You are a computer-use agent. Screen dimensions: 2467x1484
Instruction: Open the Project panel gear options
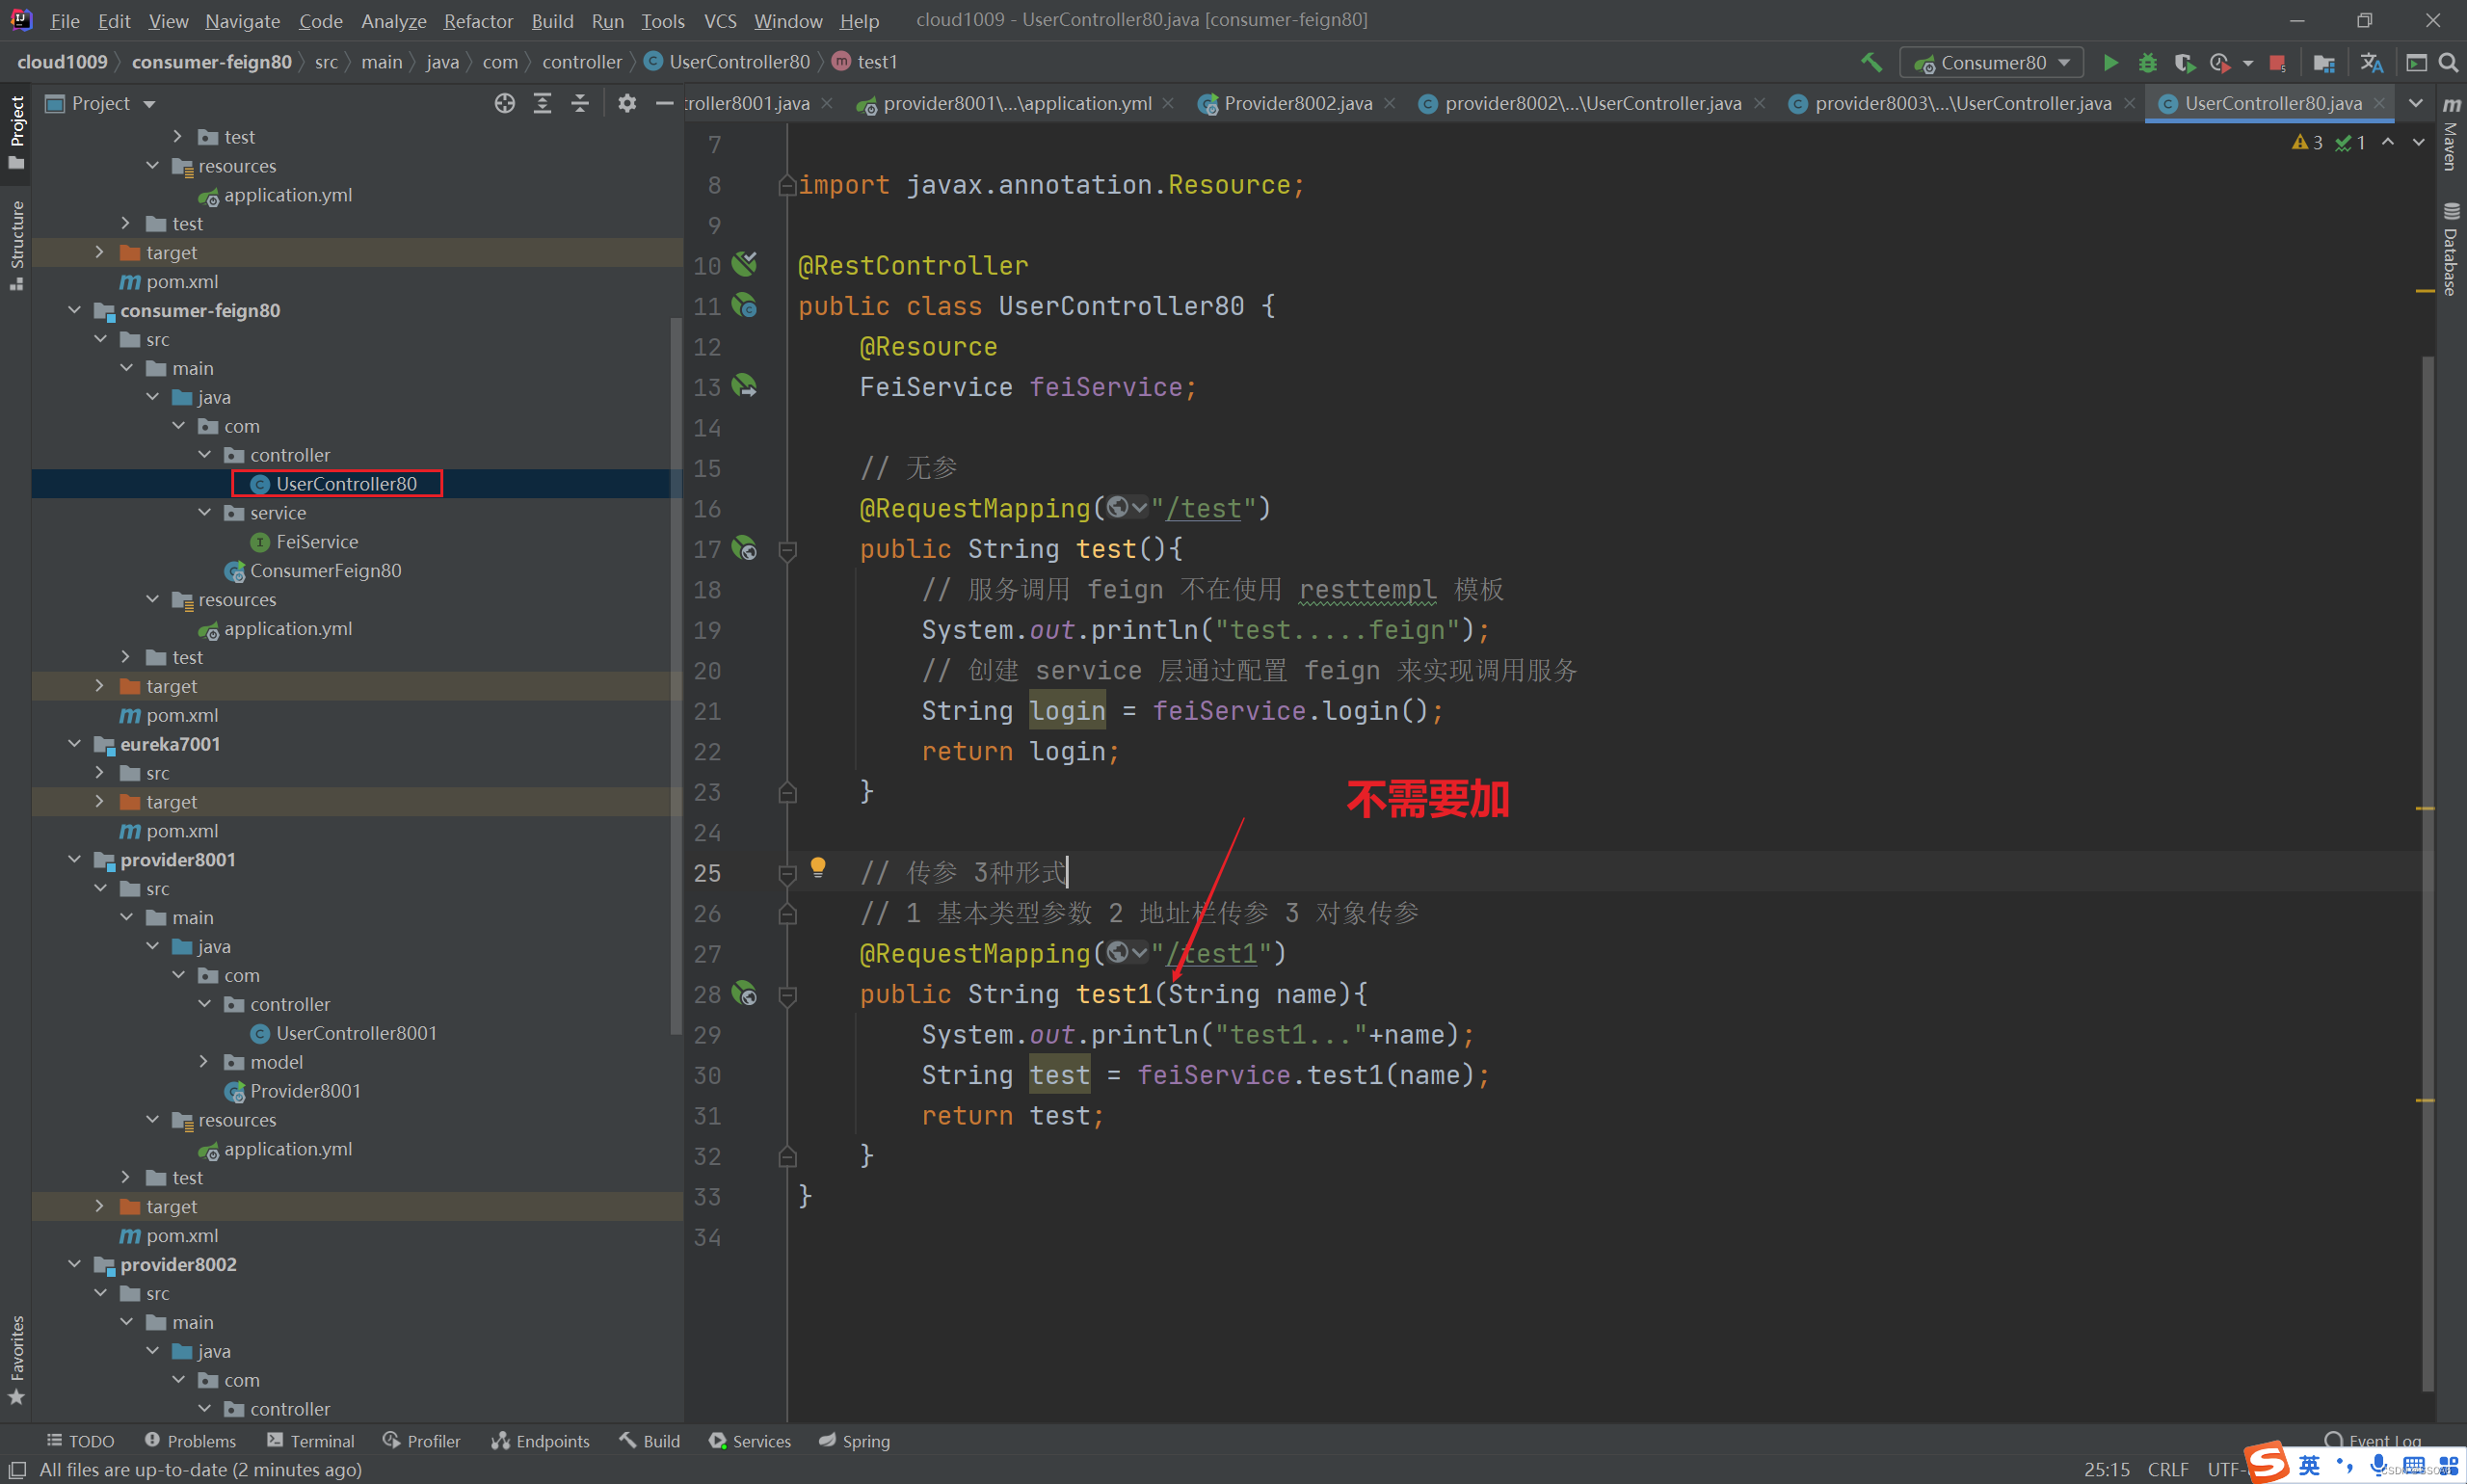pyautogui.click(x=627, y=103)
